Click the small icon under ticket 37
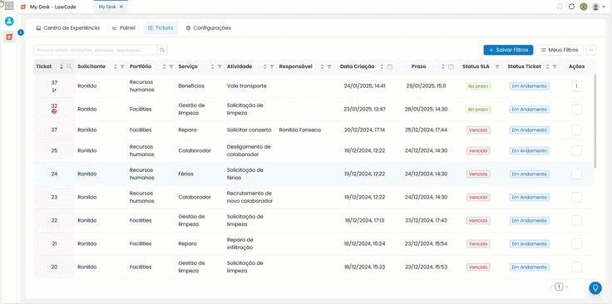The image size is (612, 304). tap(54, 90)
